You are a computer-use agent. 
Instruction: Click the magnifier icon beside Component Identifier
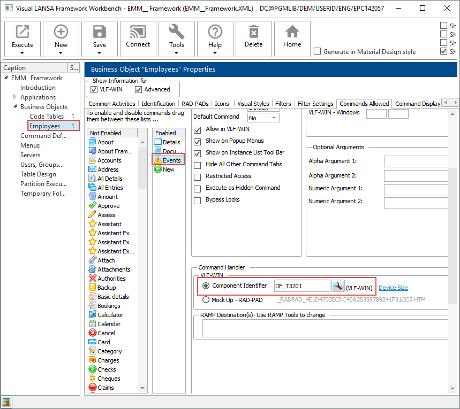(337, 286)
